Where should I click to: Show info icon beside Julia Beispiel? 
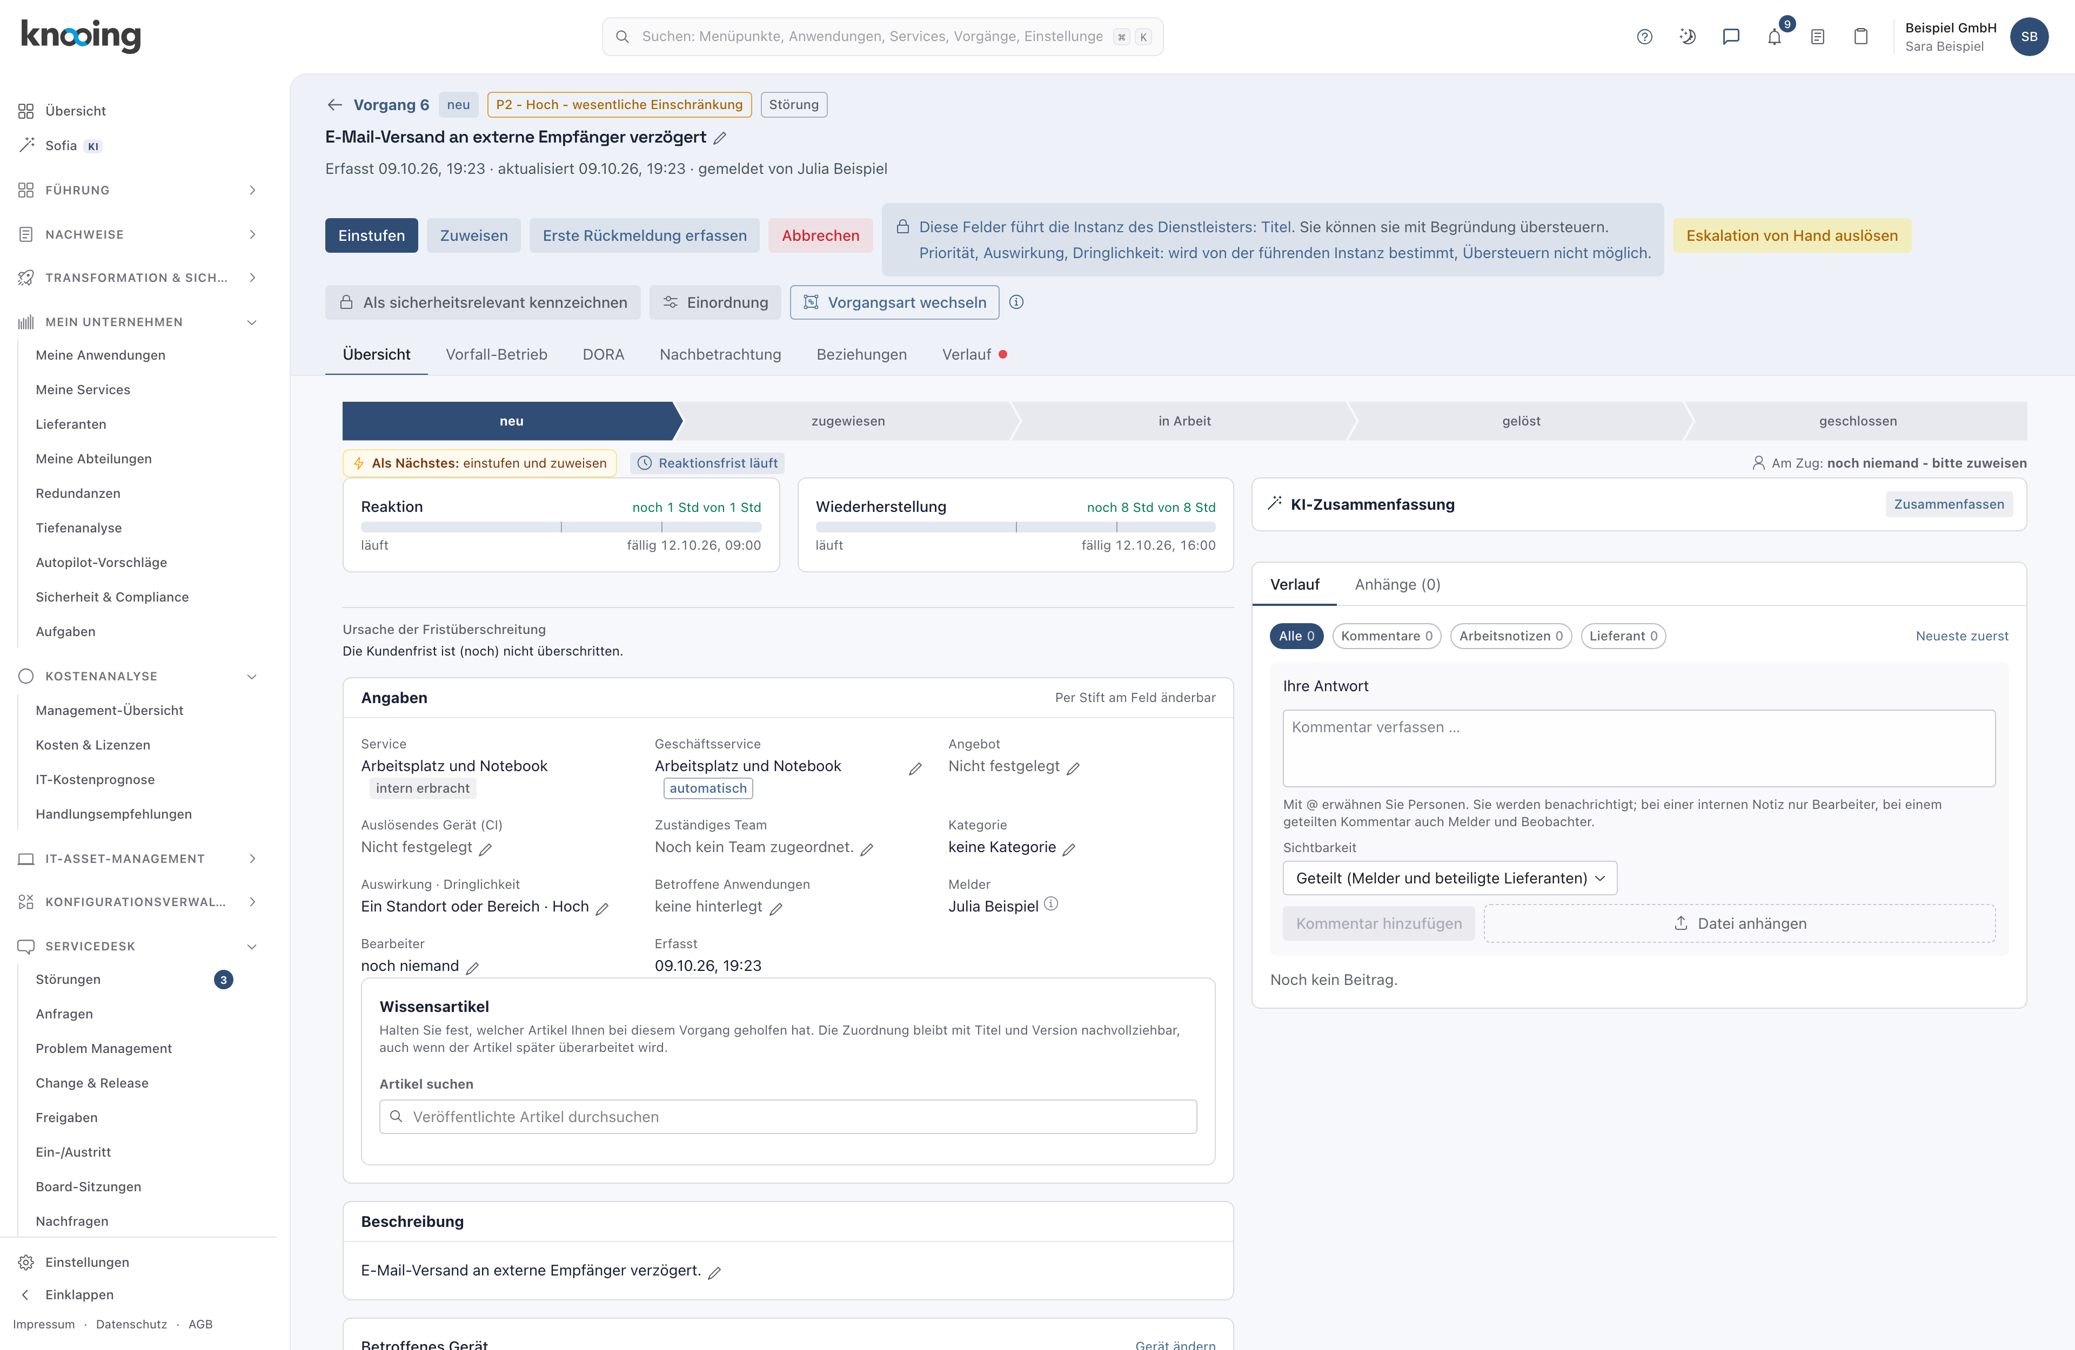(x=1052, y=904)
